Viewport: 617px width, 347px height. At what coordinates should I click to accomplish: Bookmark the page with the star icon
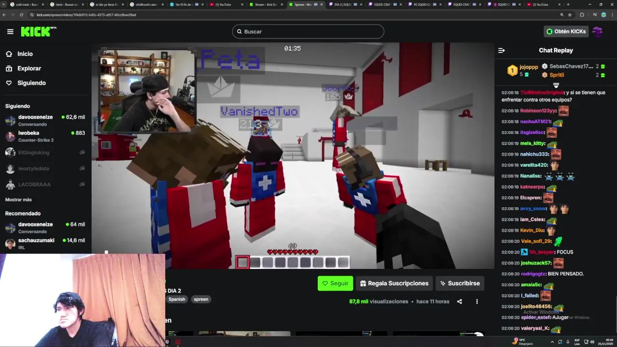click(x=570, y=15)
